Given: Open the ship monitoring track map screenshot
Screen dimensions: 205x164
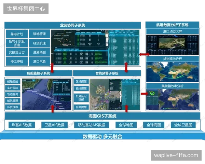Looking at the screenshot, I should point(46,94).
